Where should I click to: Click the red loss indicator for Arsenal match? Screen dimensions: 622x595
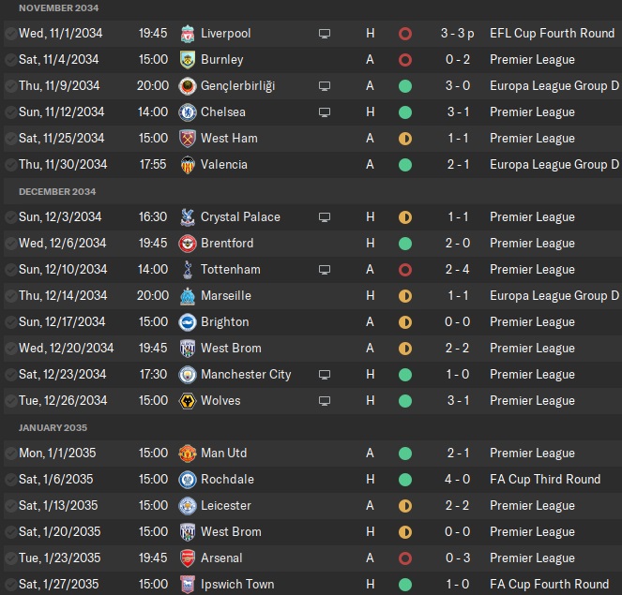point(405,558)
